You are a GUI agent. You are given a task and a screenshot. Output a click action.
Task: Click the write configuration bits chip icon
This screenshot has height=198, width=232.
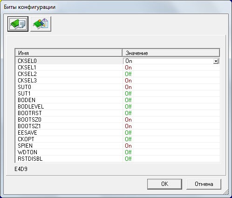[x=41, y=24]
